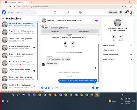Click the Search Facebook field

coord(22,12)
